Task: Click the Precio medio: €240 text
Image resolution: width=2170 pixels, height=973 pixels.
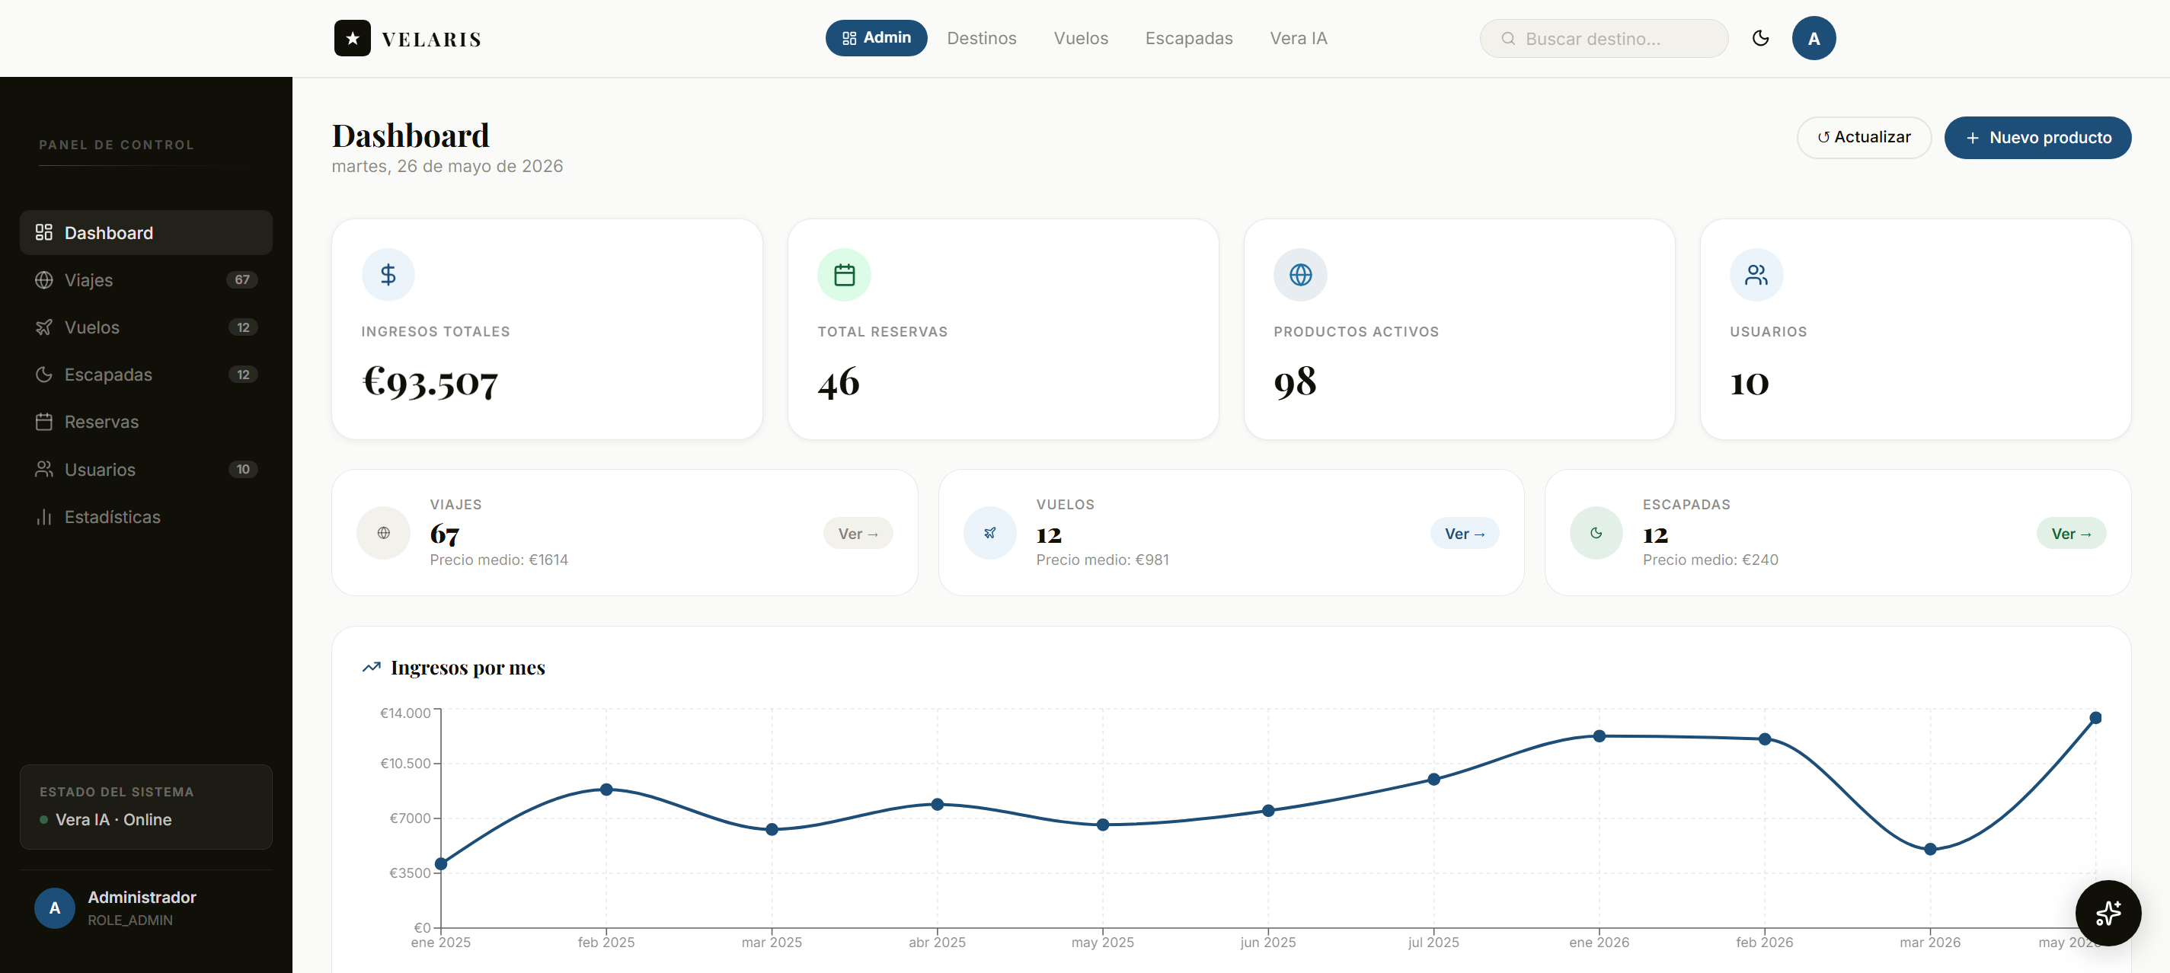Action: [1710, 560]
